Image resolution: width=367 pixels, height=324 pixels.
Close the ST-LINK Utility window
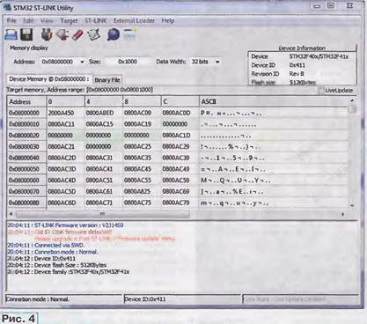[x=349, y=5]
